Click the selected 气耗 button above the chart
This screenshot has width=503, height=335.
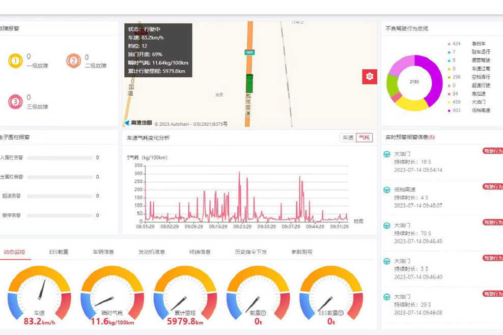tap(365, 137)
